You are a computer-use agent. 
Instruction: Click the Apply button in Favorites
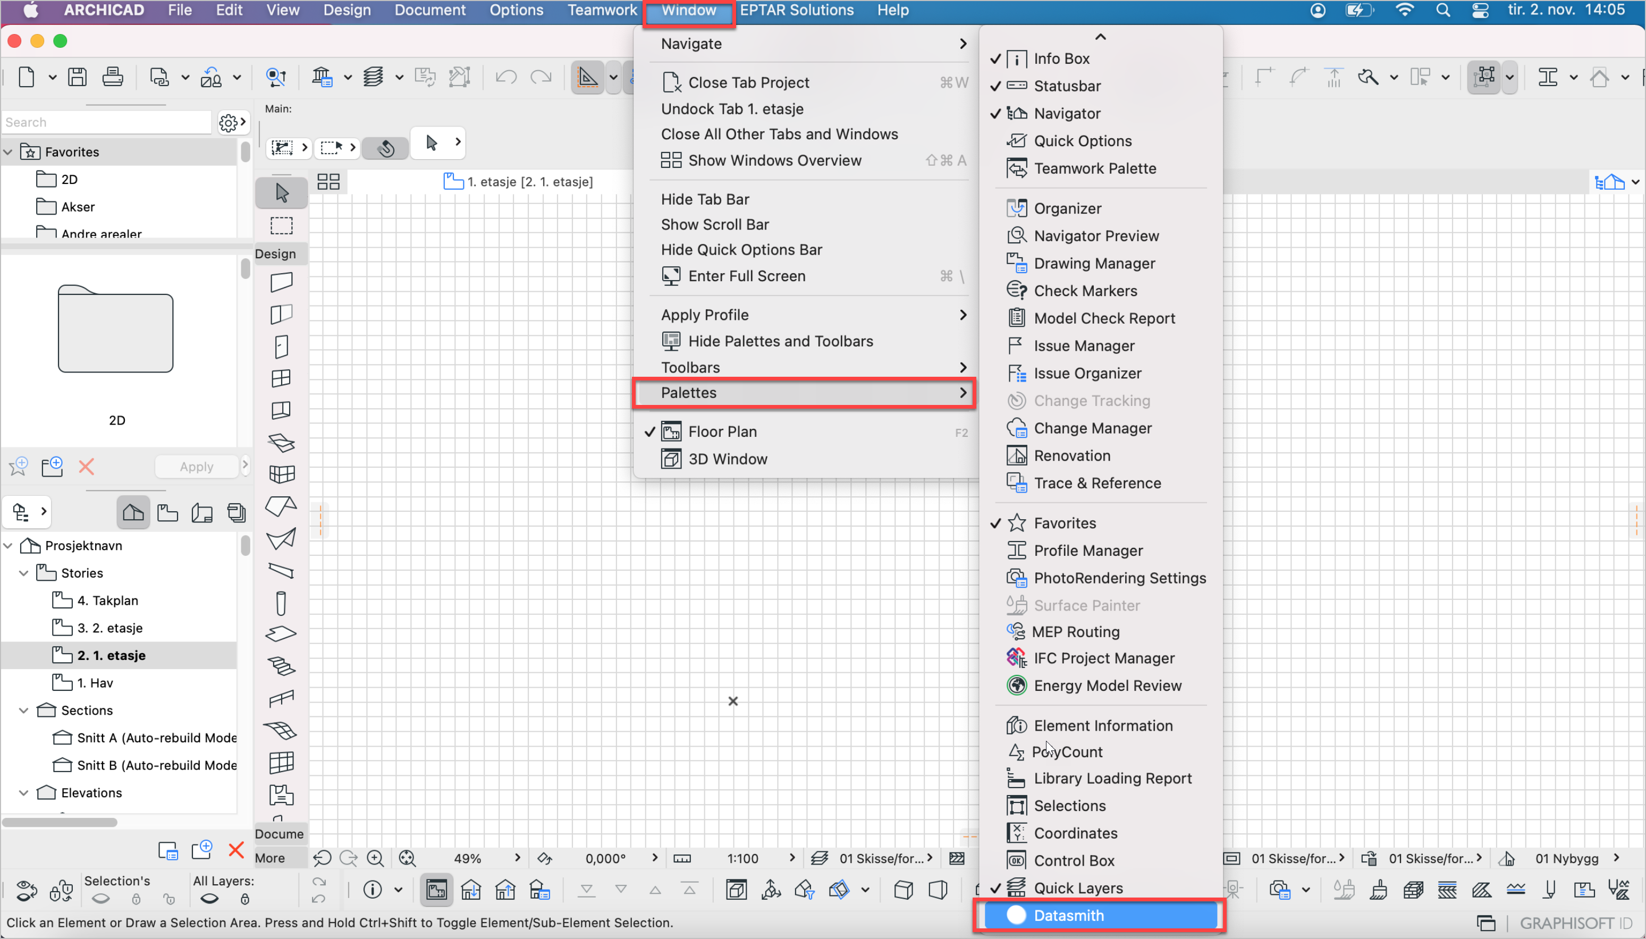click(197, 466)
